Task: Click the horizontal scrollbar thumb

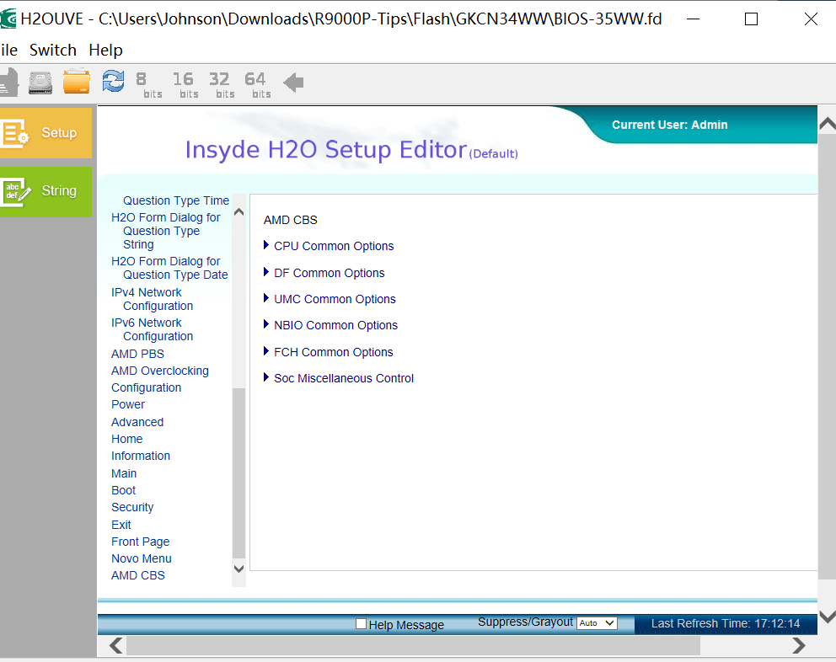Action: [413, 645]
